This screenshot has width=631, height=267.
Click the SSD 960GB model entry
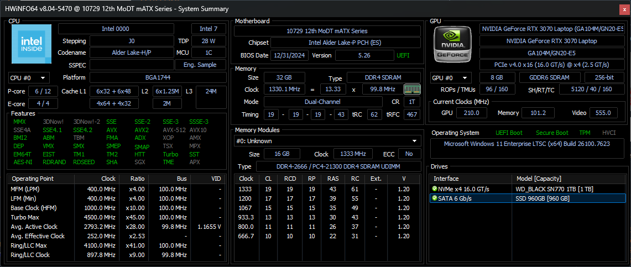click(x=542, y=198)
